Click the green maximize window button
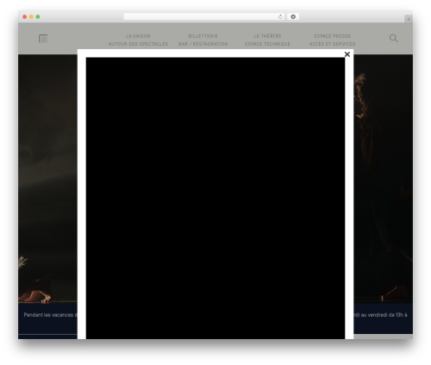The image size is (431, 365). (38, 17)
